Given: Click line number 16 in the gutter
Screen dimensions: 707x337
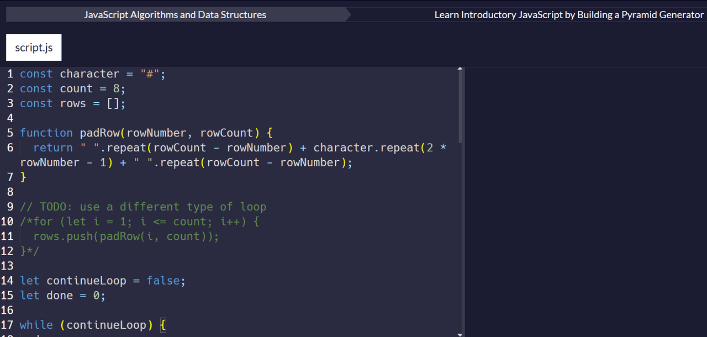Looking at the screenshot, I should [x=7, y=310].
